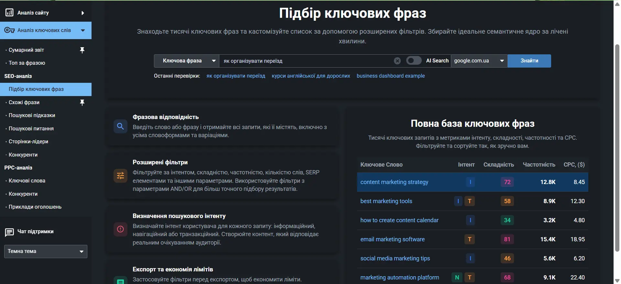Viewport: 621px width, 284px height.
Task: Open recent check як організувати переїзд
Action: [x=236, y=76]
